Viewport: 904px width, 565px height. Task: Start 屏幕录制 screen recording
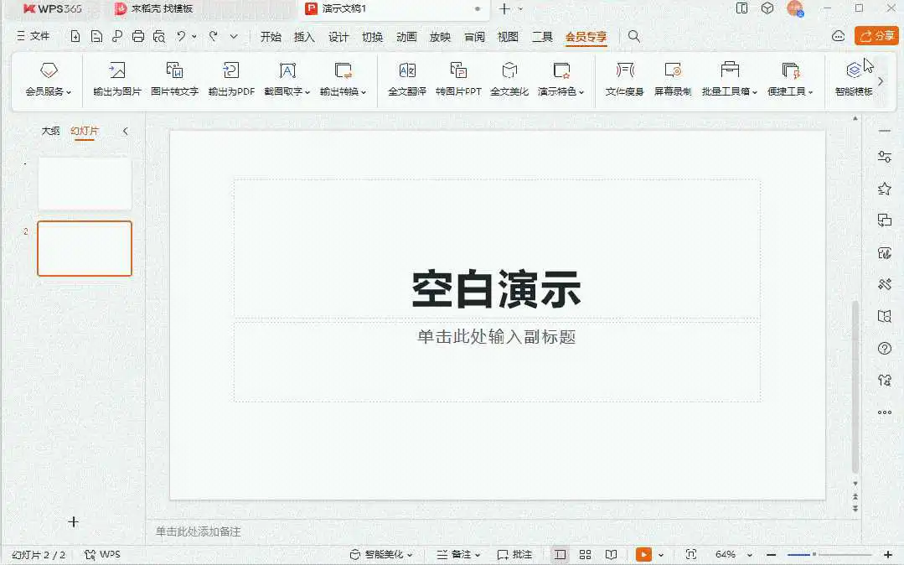[673, 79]
